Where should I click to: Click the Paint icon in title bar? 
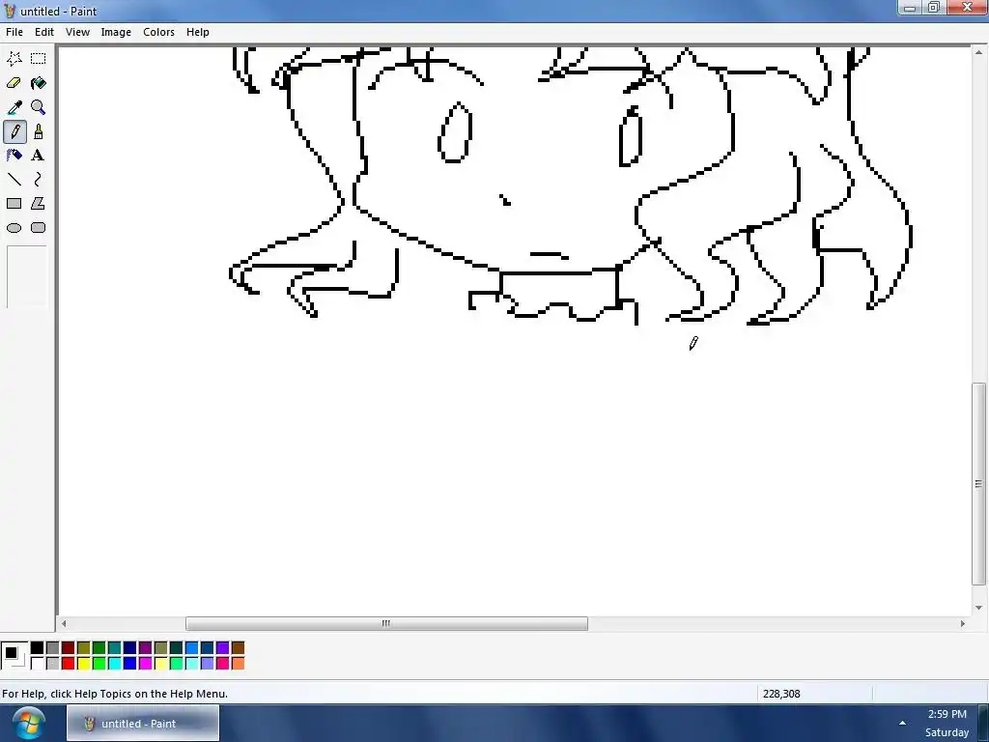(x=10, y=11)
